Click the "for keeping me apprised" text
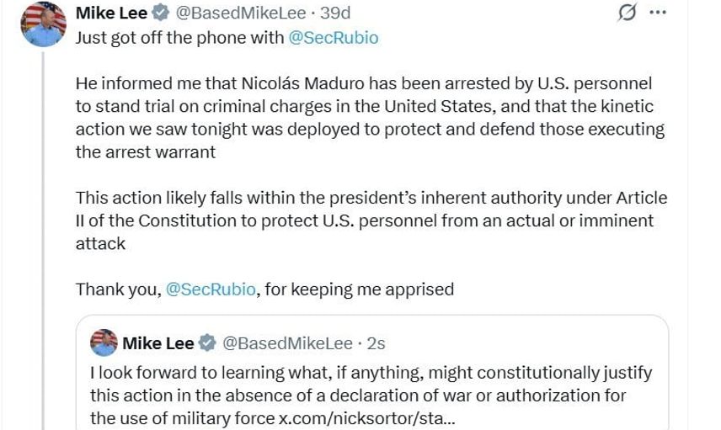This screenshot has width=721, height=430. click(360, 289)
